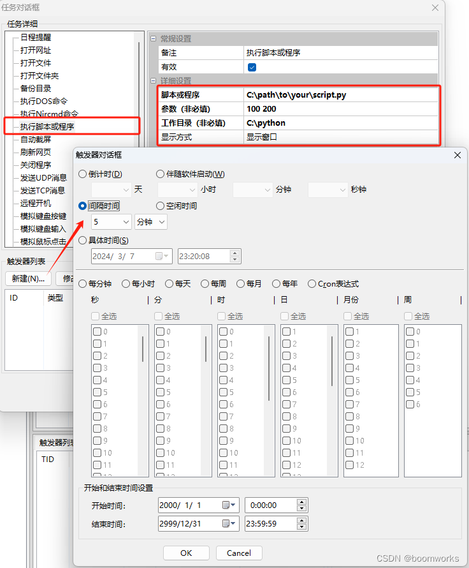The width and height of the screenshot is (469, 568).
Task: Check 全选 in the 日 column
Action: (285, 317)
